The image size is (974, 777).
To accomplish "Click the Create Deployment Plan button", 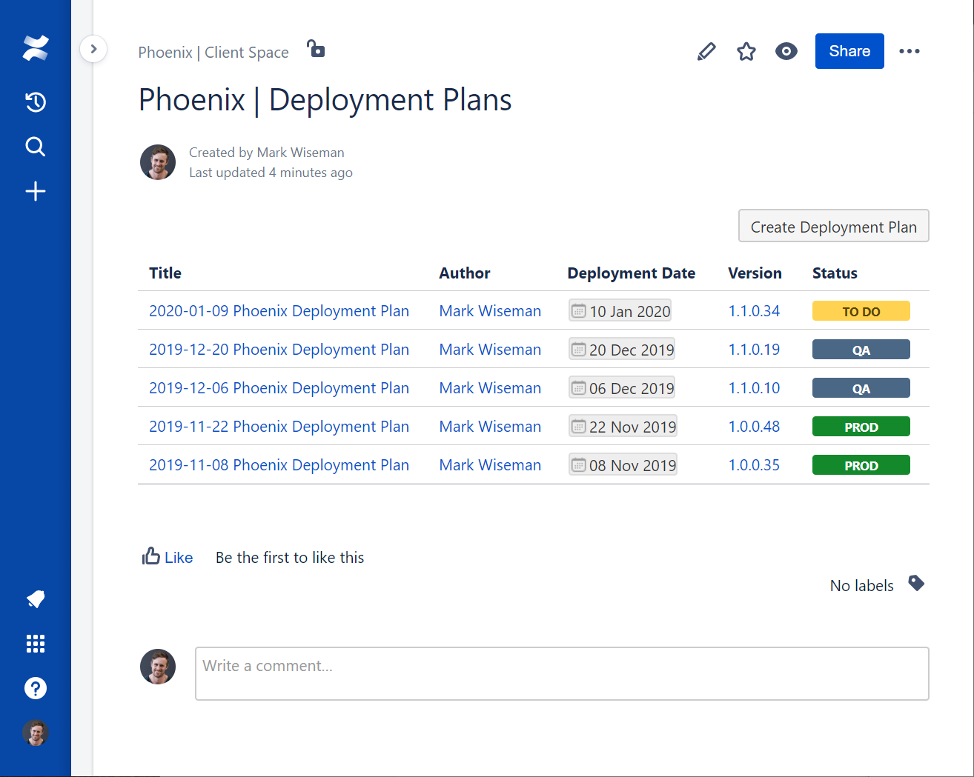I will [833, 226].
